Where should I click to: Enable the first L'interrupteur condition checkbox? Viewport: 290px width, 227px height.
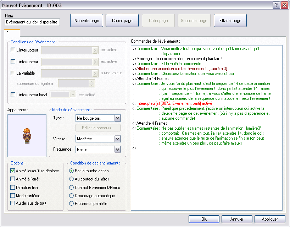click(13, 50)
